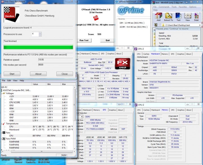This screenshot has height=165, width=203.
Task: Click the Fans PWM category icon
Action: point(4,139)
